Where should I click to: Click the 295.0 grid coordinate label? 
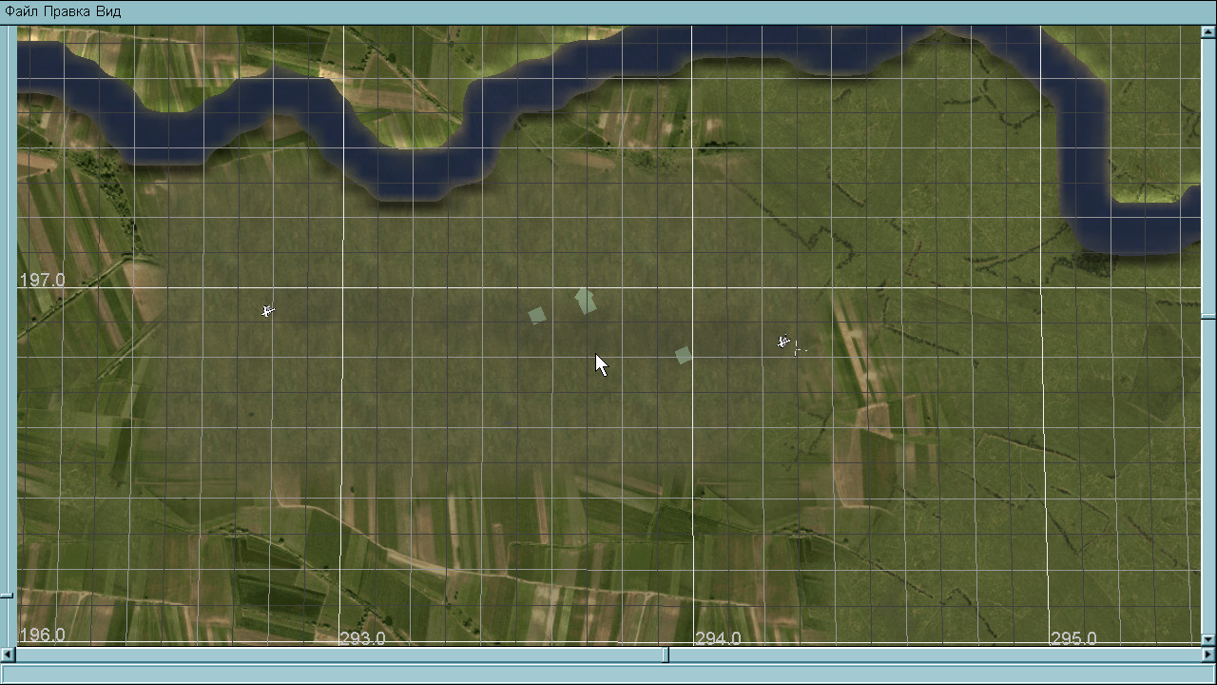[1073, 638]
